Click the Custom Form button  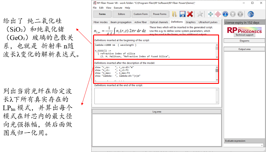tap(141, 14)
